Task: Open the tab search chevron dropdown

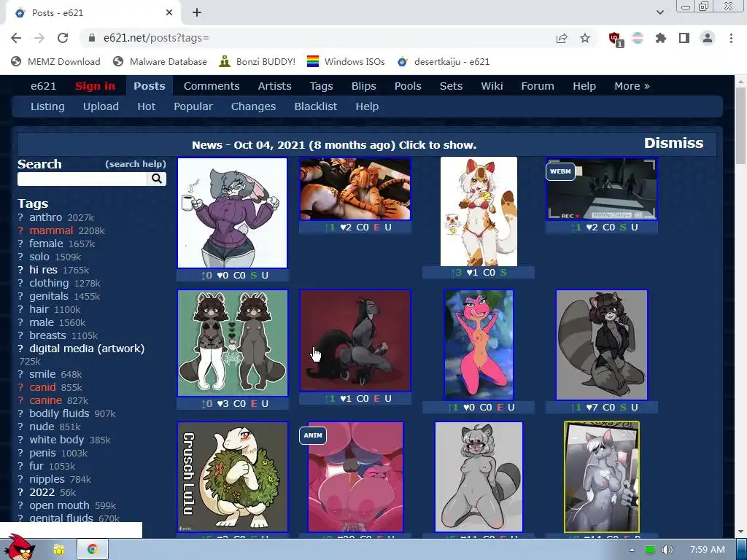Action: 660,13
